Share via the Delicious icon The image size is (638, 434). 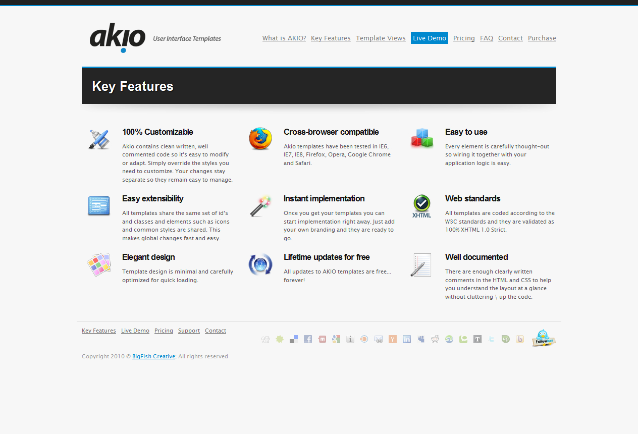[294, 339]
